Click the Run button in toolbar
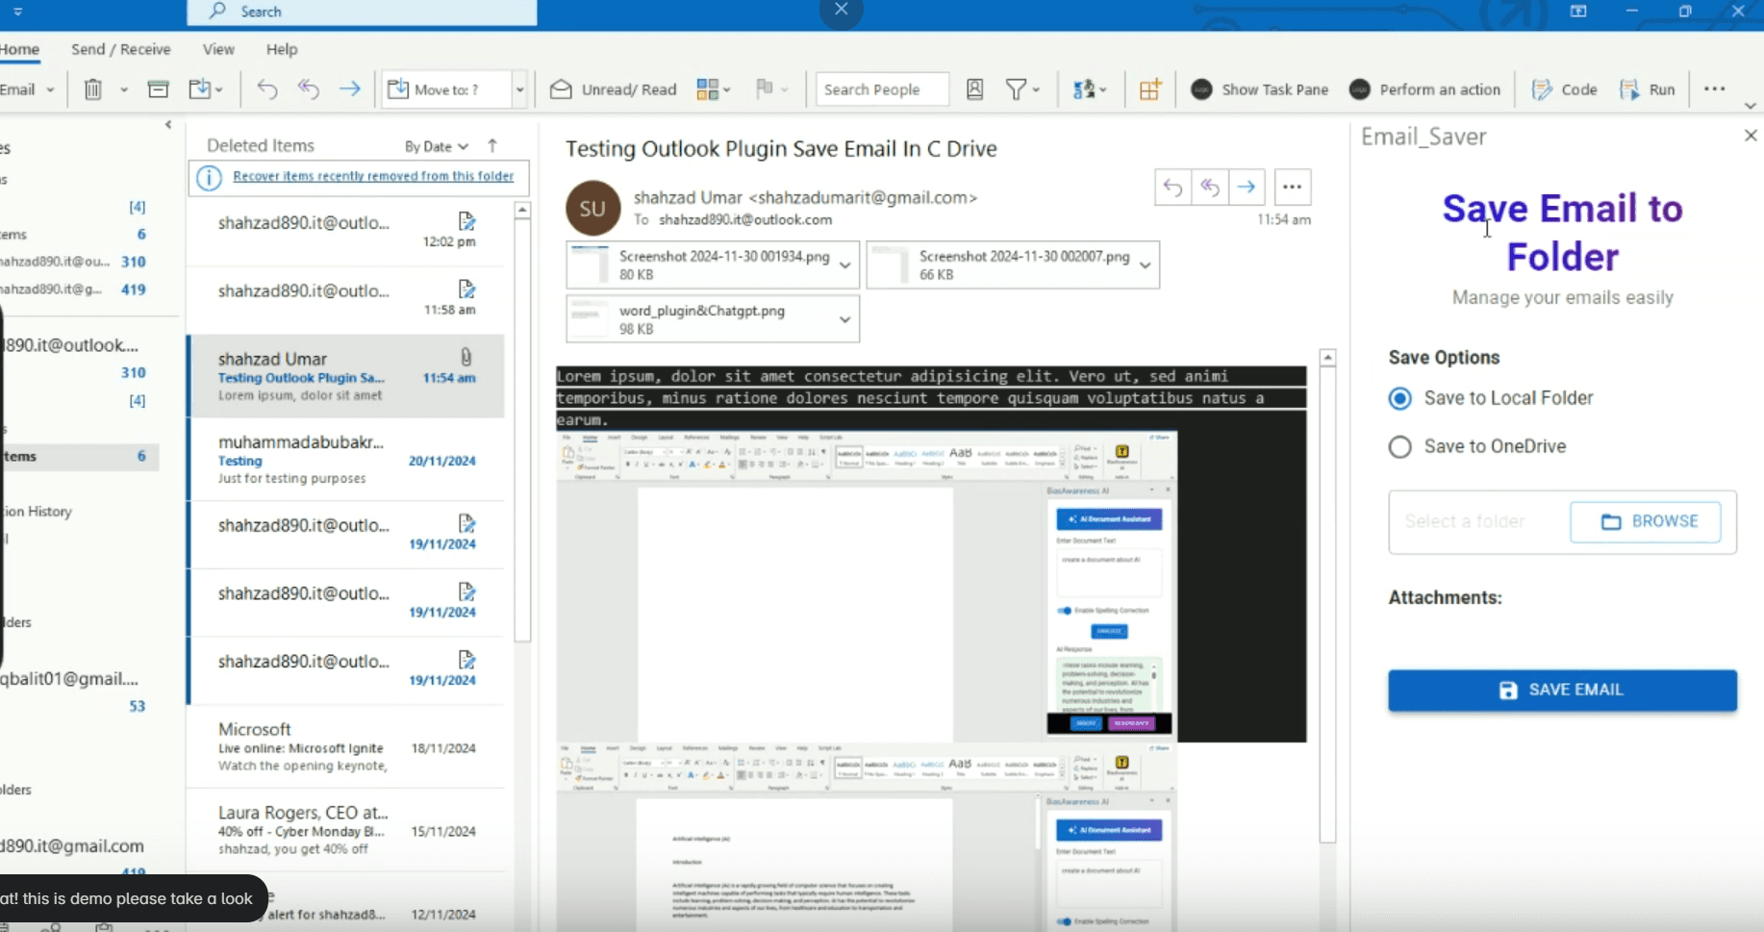This screenshot has width=1764, height=932. 1648,89
